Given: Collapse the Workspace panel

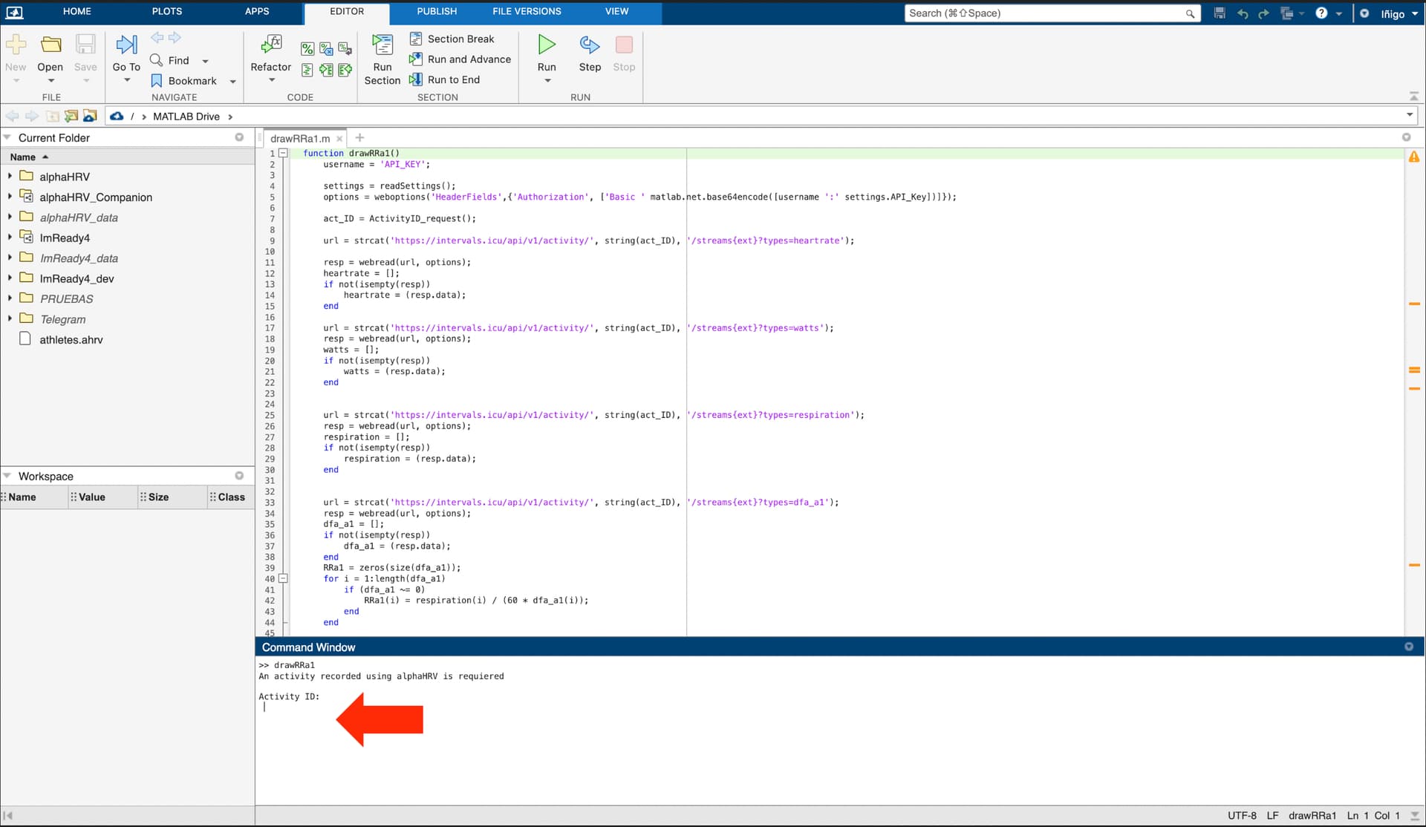Looking at the screenshot, I should [x=7, y=476].
